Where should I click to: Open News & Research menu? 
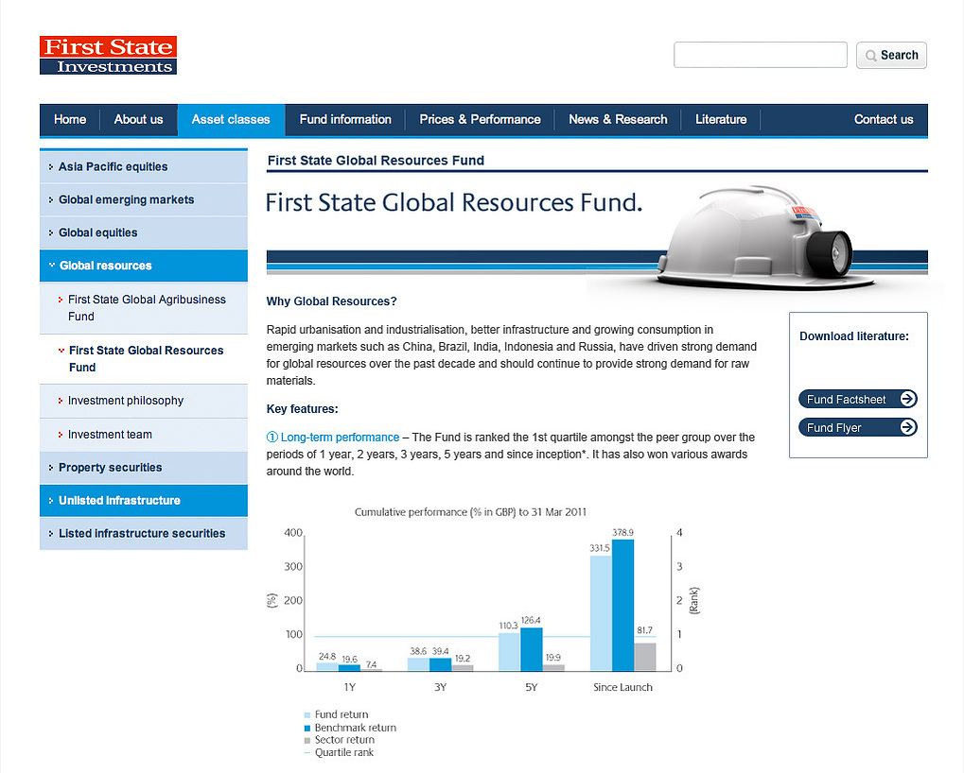click(x=618, y=120)
